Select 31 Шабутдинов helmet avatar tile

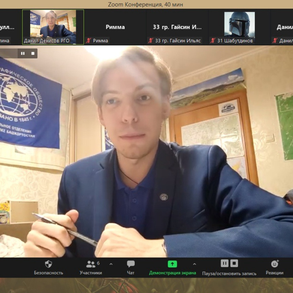pos(239,24)
